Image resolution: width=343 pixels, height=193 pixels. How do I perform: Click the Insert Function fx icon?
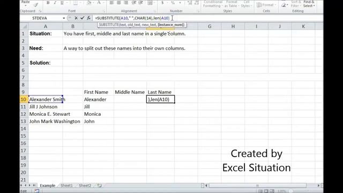coord(88,18)
